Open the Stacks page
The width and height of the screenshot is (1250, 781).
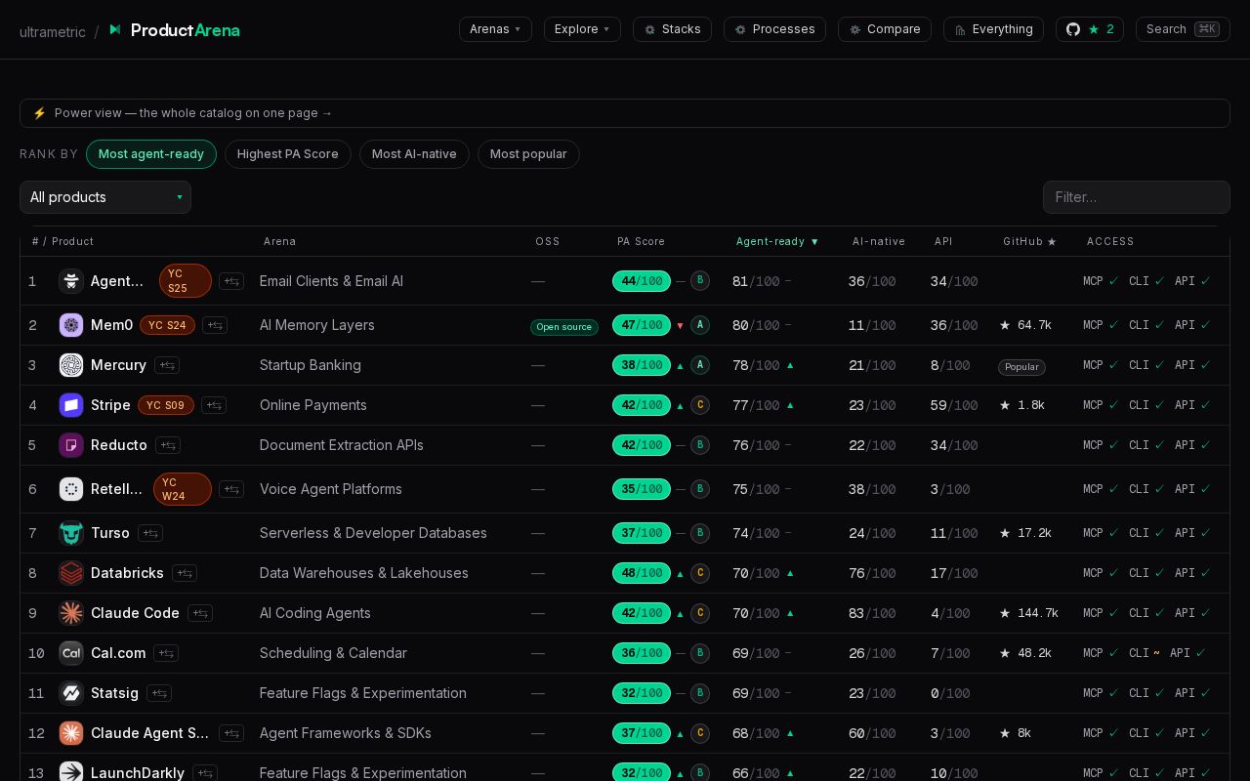[x=672, y=29]
